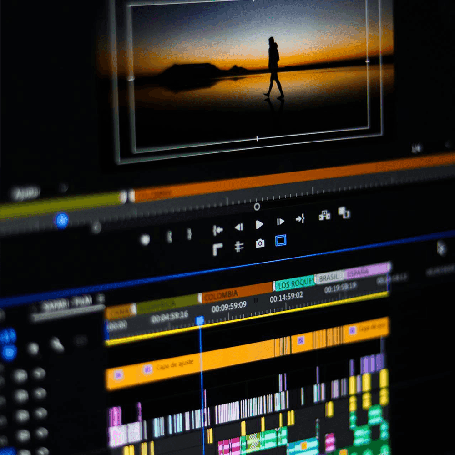The image size is (455, 455).
Task: Click the blue playhead on the Program Monitor scrubber
Action: tap(61, 221)
